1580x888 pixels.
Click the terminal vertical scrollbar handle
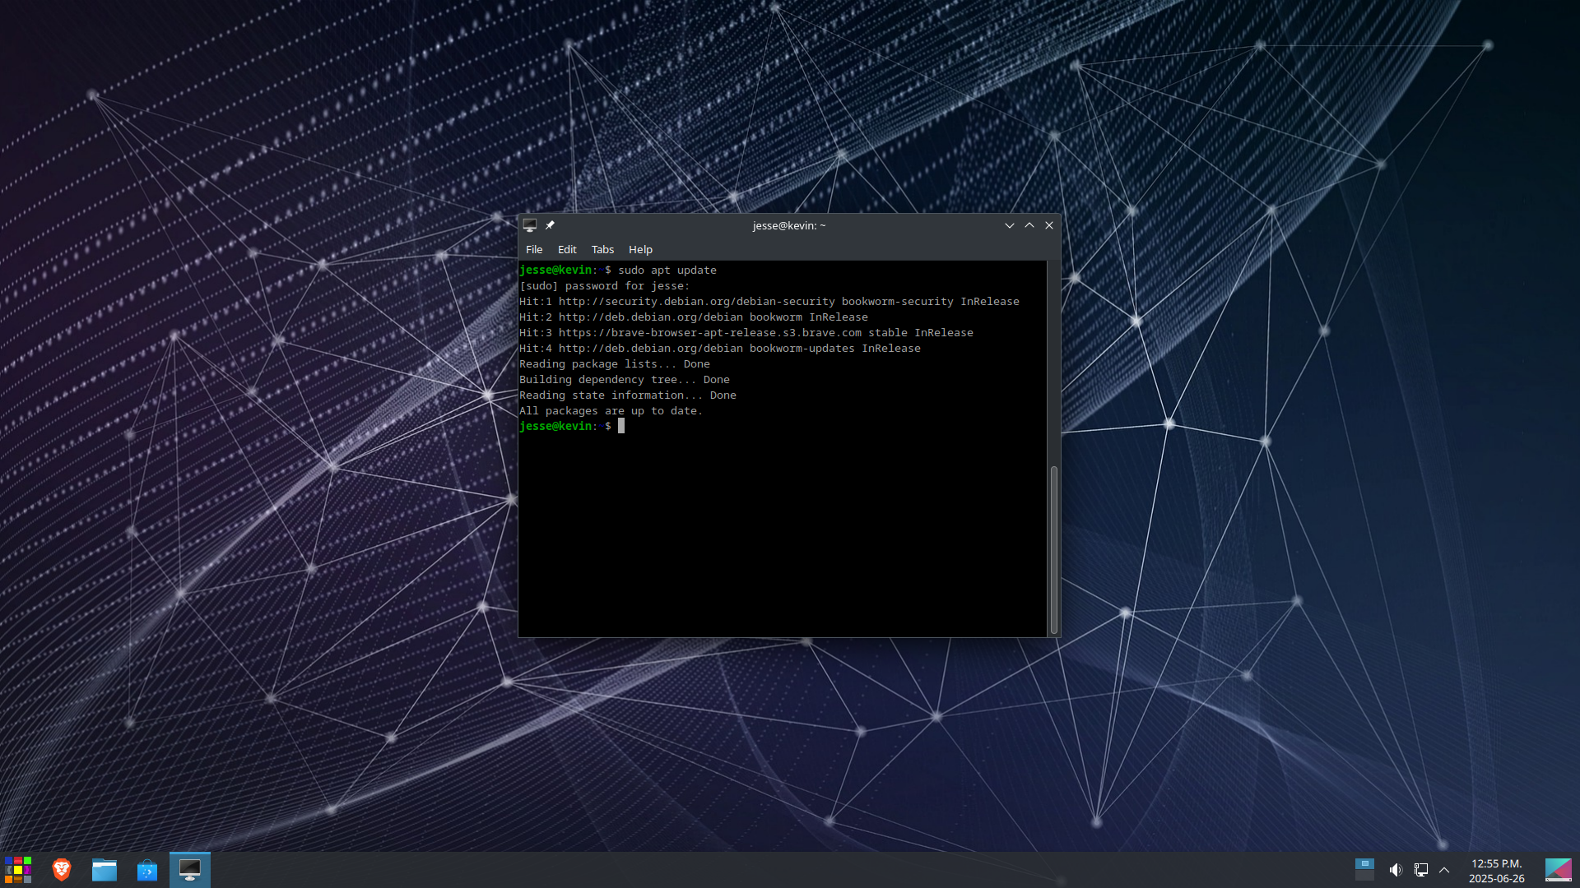[x=1054, y=549]
